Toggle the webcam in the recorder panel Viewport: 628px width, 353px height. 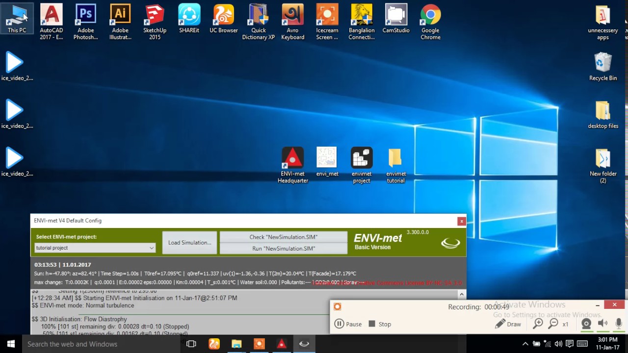tap(586, 324)
